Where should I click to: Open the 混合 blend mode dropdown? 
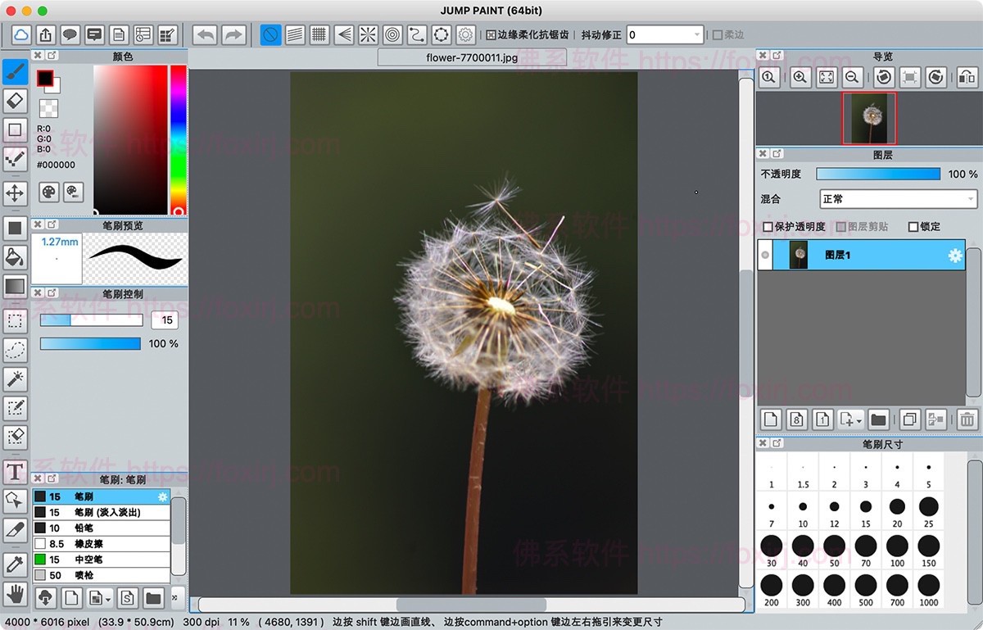898,199
